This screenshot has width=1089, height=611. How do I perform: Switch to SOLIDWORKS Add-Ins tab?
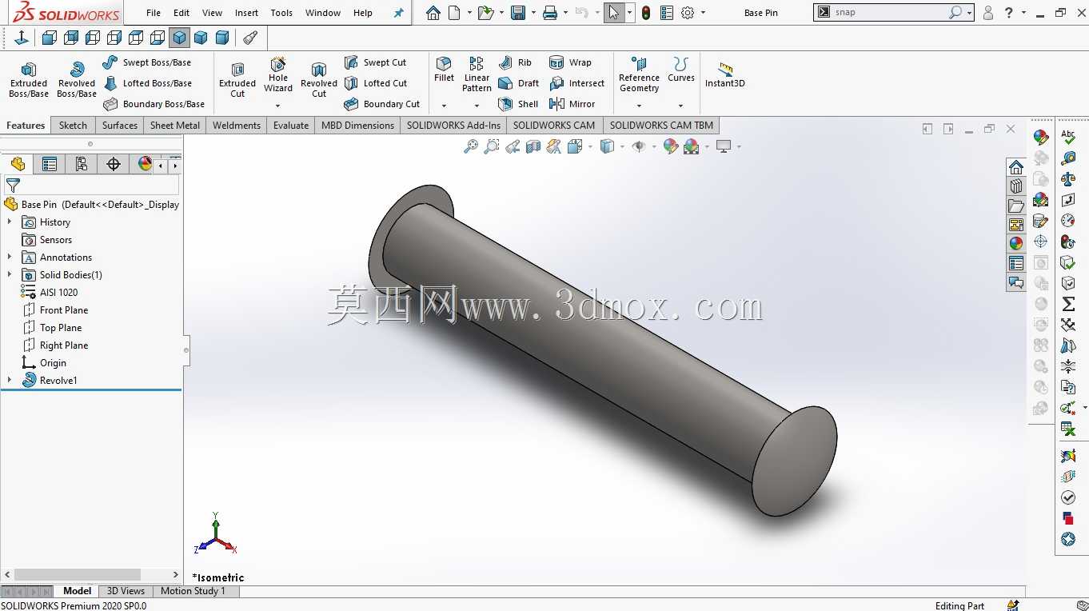pos(453,126)
